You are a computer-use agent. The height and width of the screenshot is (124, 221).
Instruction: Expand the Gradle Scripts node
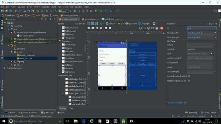coord(5,68)
